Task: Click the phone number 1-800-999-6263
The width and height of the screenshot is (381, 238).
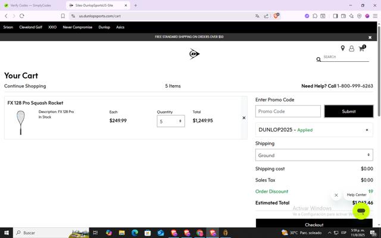Action: pyautogui.click(x=355, y=86)
